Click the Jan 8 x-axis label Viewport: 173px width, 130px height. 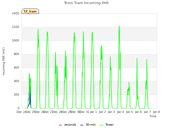point(156,112)
